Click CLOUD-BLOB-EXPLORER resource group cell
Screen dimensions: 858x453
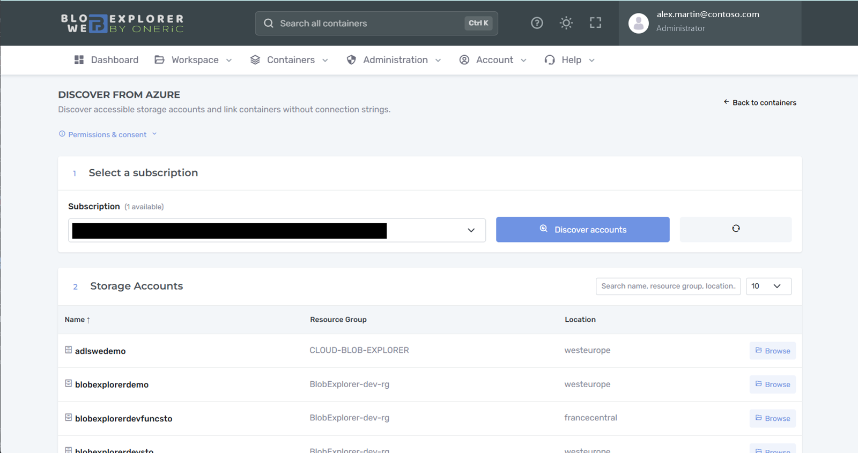[359, 350]
